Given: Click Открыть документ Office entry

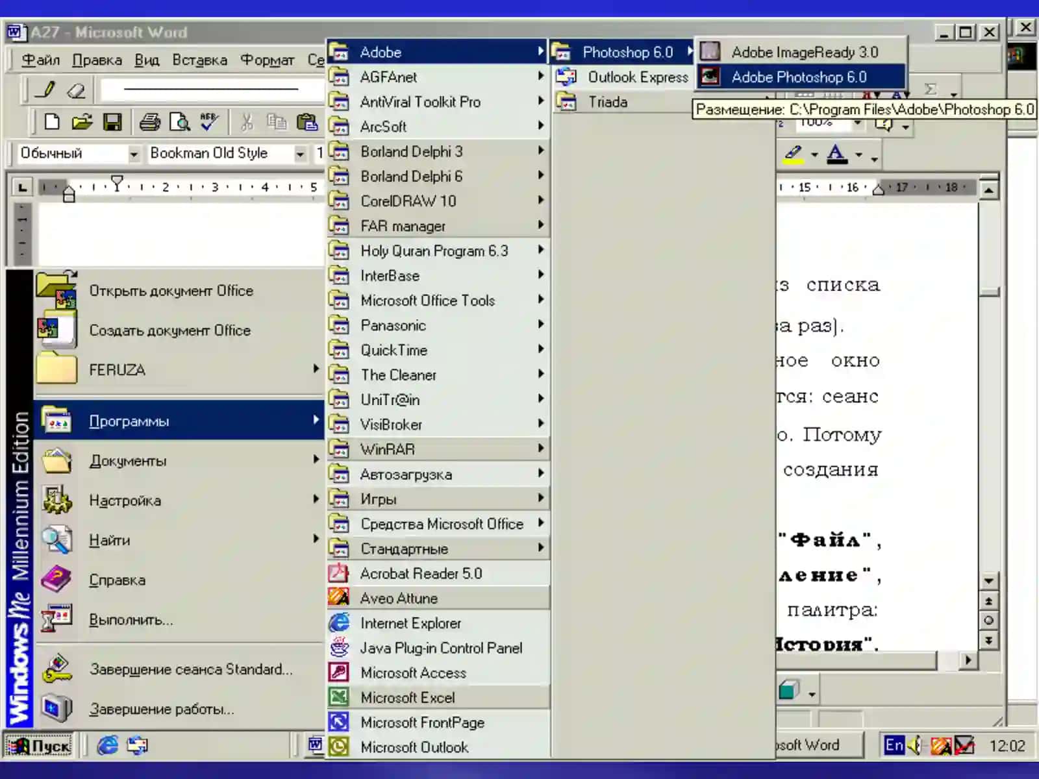Looking at the screenshot, I should pos(180,291).
